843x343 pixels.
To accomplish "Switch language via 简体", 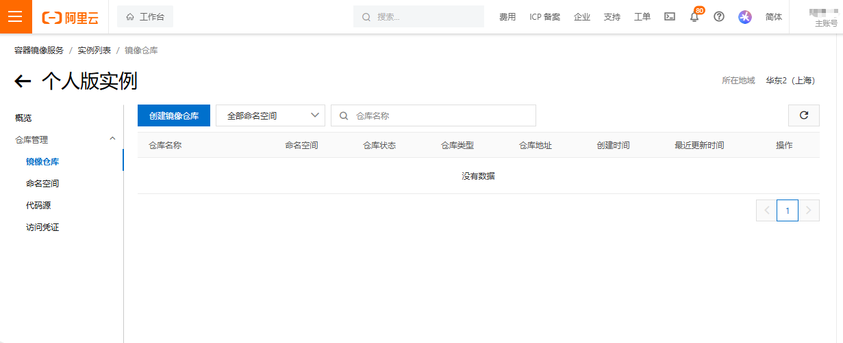I will (x=774, y=17).
